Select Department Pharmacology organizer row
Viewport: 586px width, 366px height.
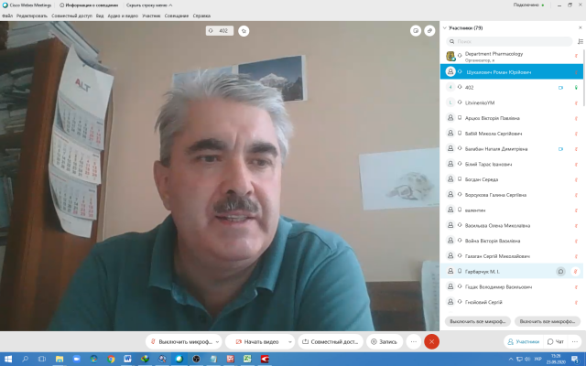click(511, 57)
